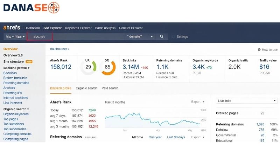Click the New badge beside Site structure
Image resolution: width=280 pixels, height=158 pixels.
coord(29,62)
